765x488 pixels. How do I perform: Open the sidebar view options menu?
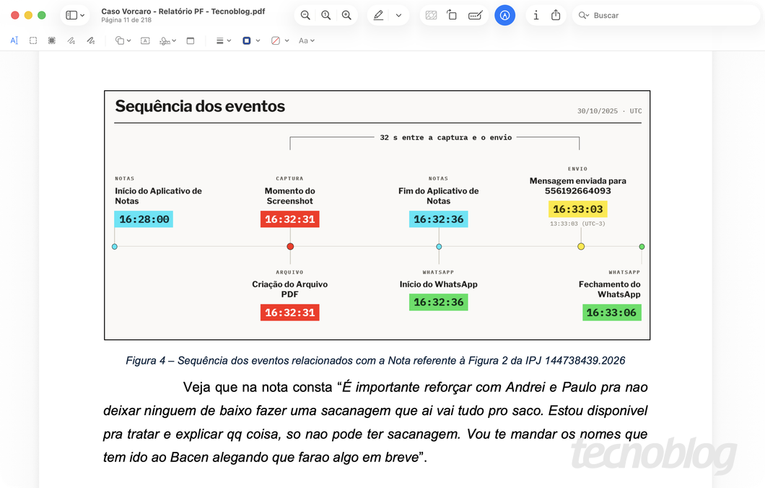click(75, 15)
